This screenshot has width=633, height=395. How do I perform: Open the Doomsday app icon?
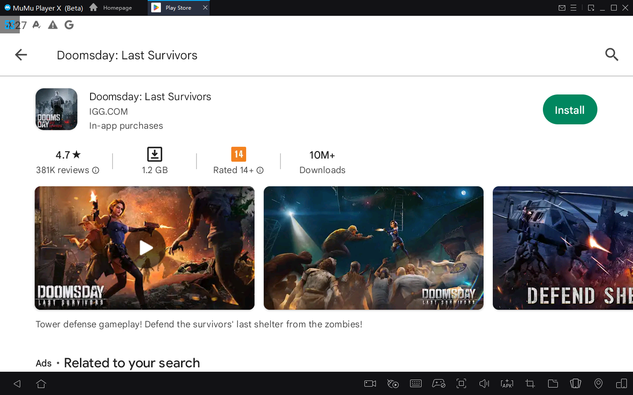pos(57,109)
